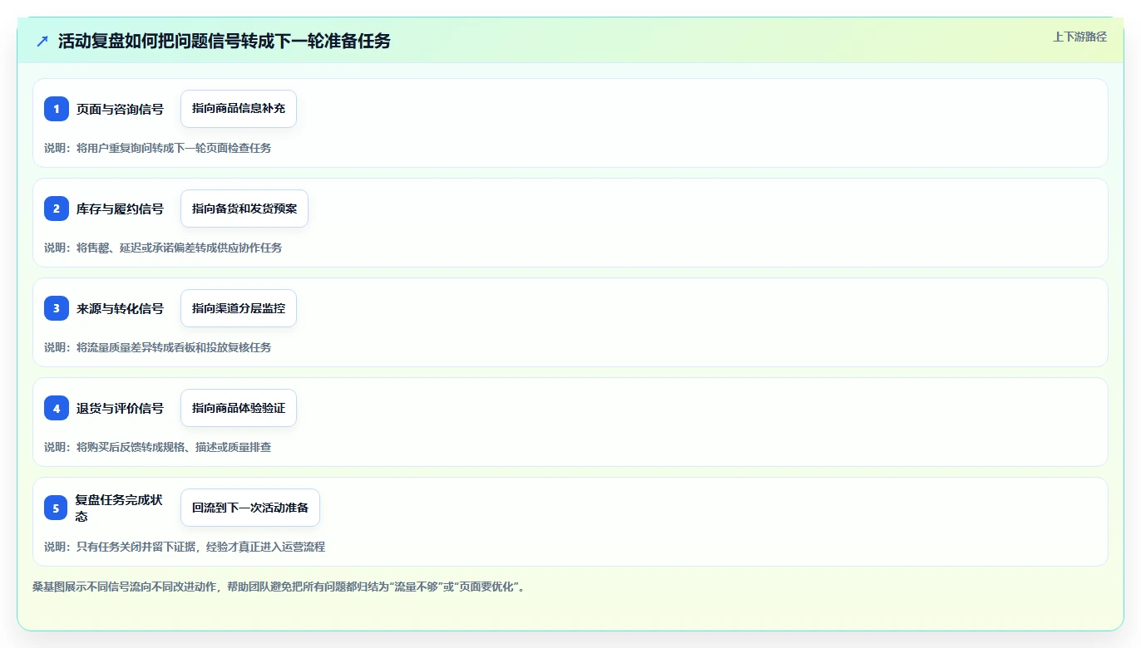Click the 回流到下一次活动准备 chip
The image size is (1141, 648).
tap(250, 508)
